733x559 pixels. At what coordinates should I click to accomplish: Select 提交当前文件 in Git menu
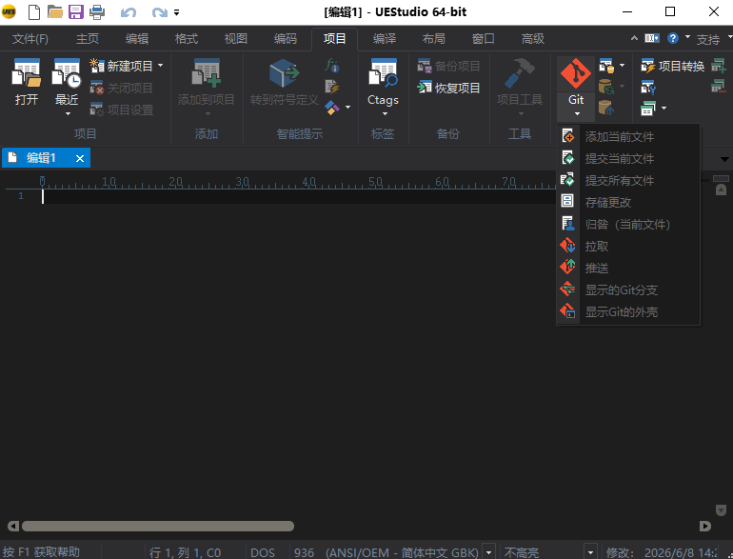628,159
